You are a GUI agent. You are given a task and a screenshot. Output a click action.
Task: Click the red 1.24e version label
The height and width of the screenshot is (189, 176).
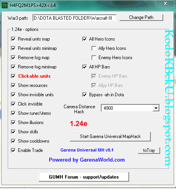click(x=79, y=124)
